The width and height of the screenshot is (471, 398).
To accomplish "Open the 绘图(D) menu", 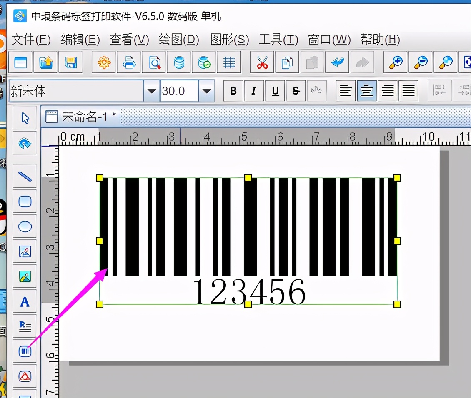I will [x=179, y=40].
